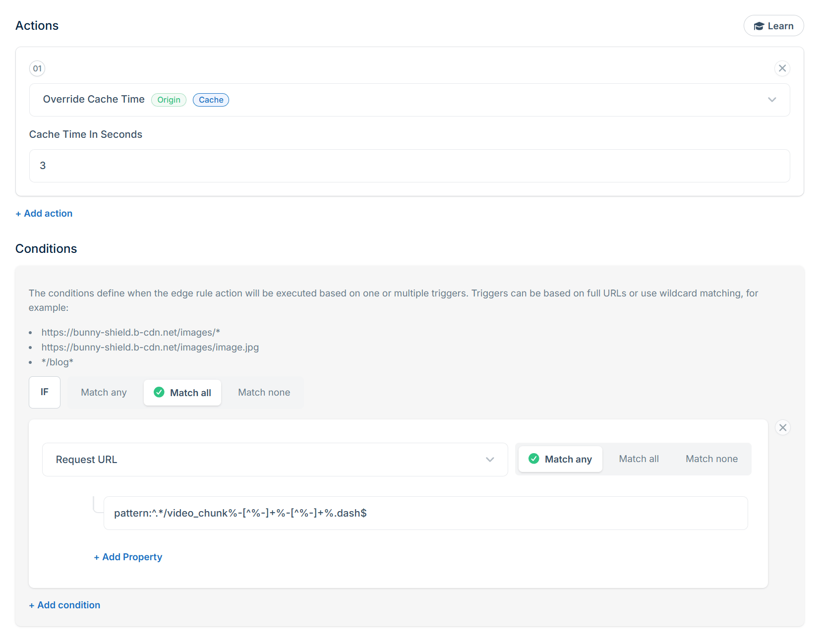Viewport: 822px width, 643px height.
Task: Click the green checkmark beside Match any
Action: click(534, 459)
